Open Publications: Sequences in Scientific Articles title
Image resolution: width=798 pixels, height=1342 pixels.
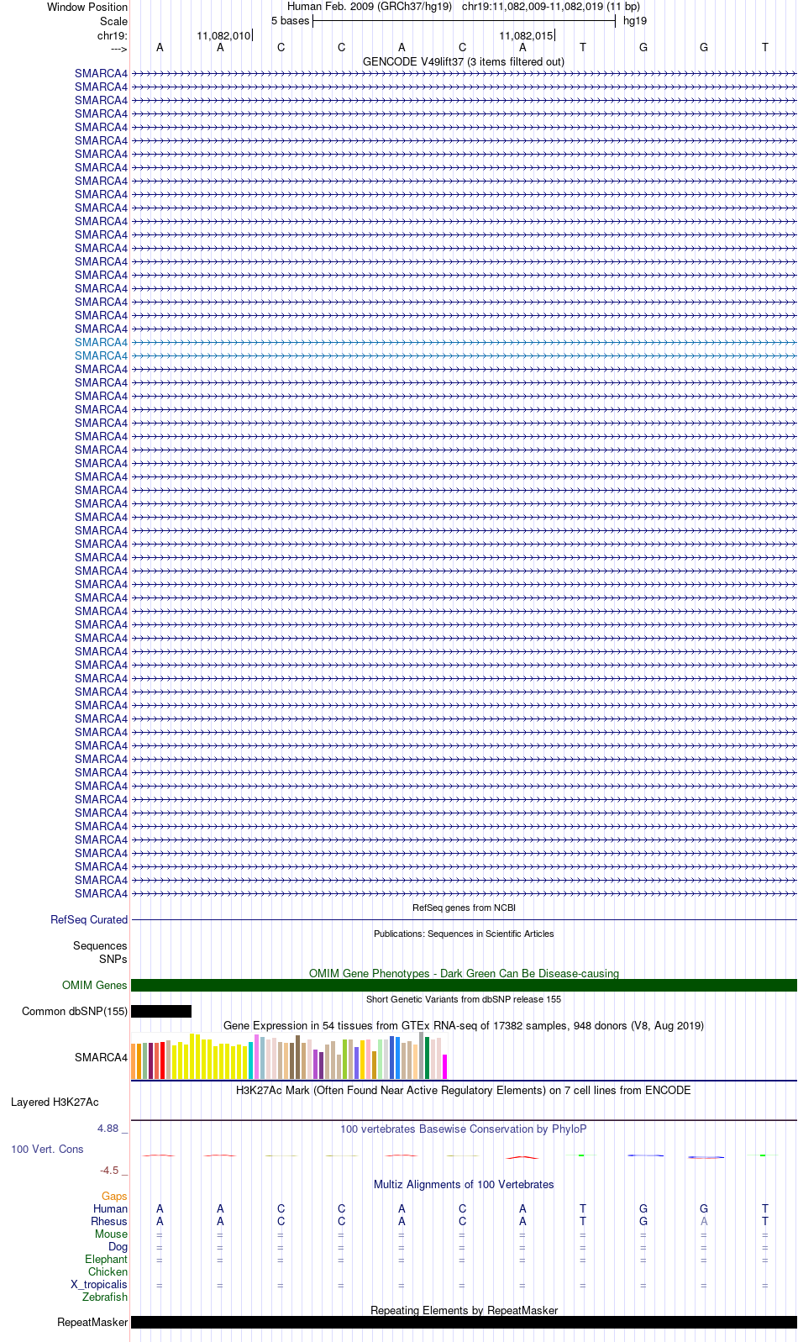coord(464,934)
